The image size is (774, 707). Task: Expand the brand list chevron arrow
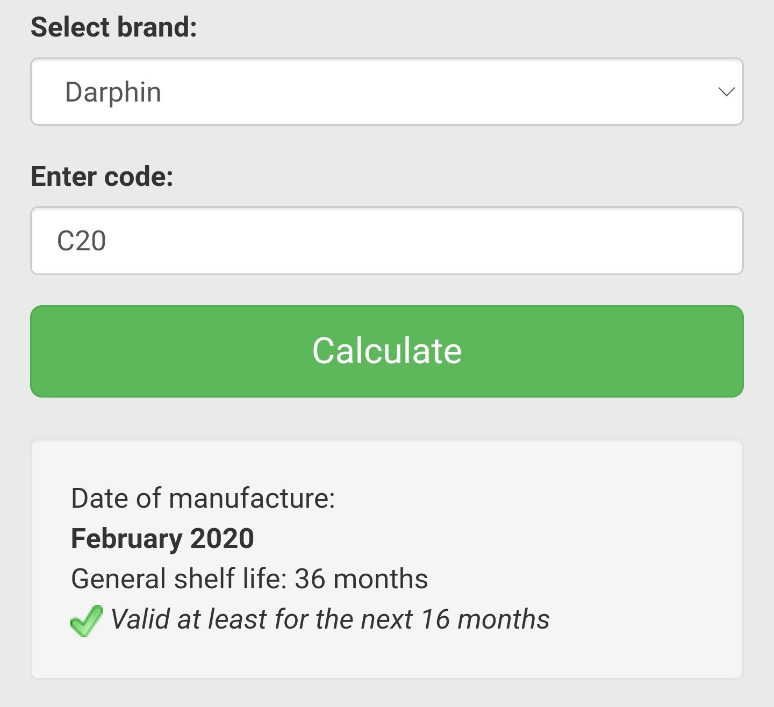point(726,92)
